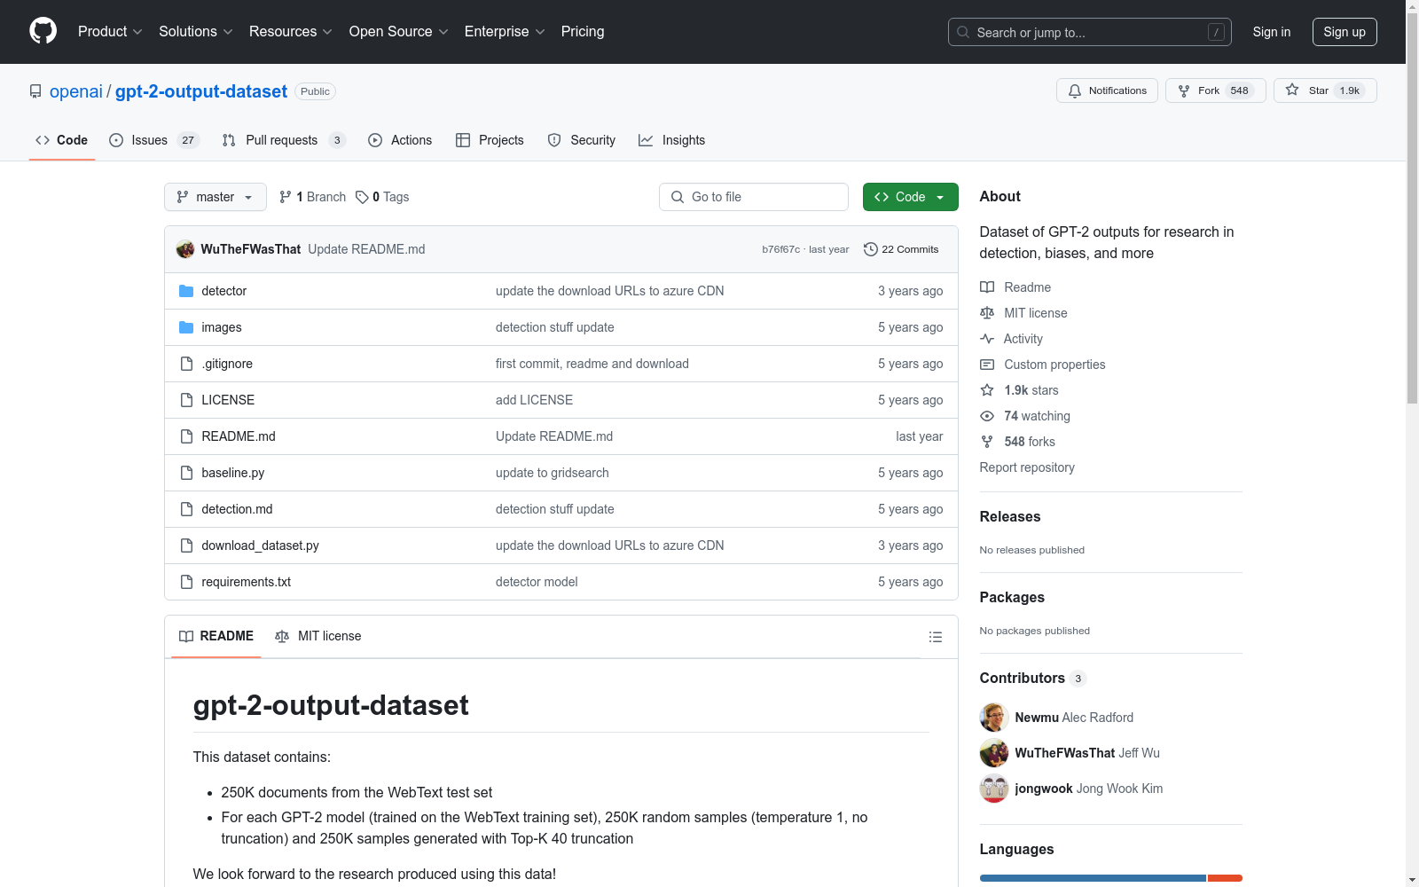Click commit message 'update to gridsearch'
This screenshot has width=1419, height=887.
pos(553,473)
